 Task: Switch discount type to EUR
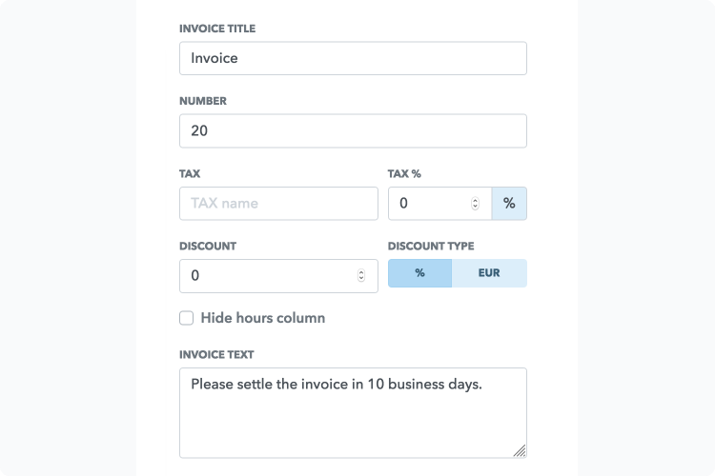tap(489, 273)
